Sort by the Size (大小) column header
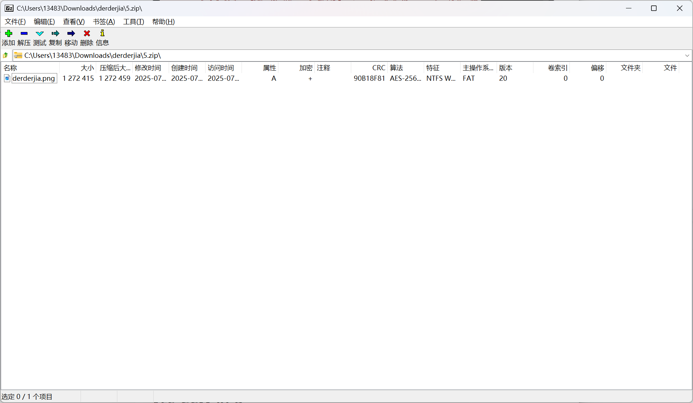 click(78, 68)
